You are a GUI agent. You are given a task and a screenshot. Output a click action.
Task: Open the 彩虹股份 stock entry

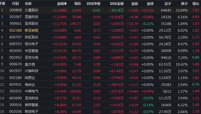click(x=32, y=37)
